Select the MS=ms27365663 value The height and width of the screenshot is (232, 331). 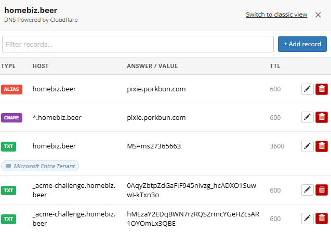pyautogui.click(x=154, y=146)
